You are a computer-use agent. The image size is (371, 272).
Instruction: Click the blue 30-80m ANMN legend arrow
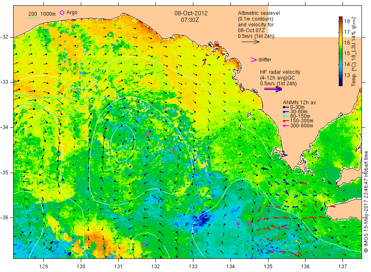286,112
